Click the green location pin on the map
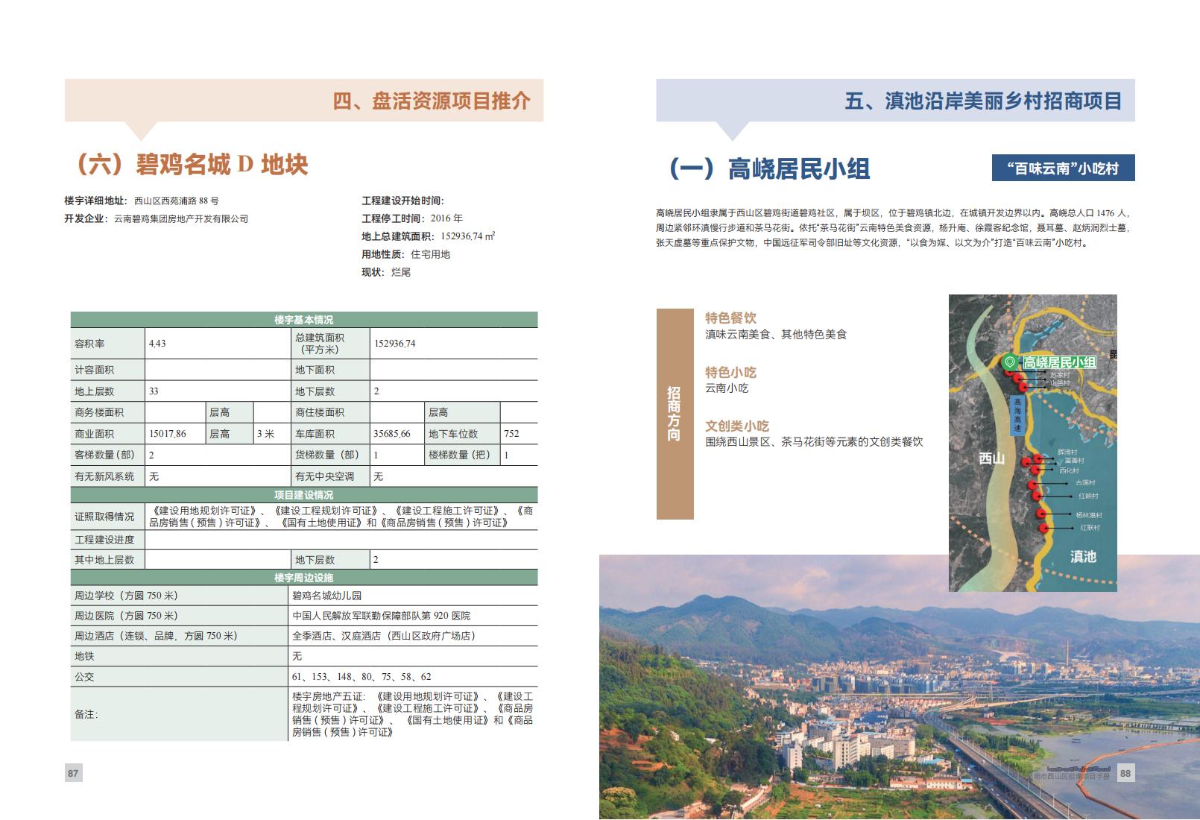This screenshot has height=820, width=1200. (1010, 362)
